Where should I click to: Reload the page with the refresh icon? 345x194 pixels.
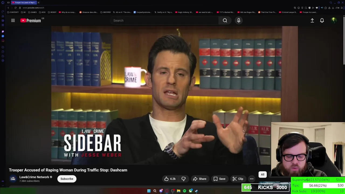[x=15, y=8]
